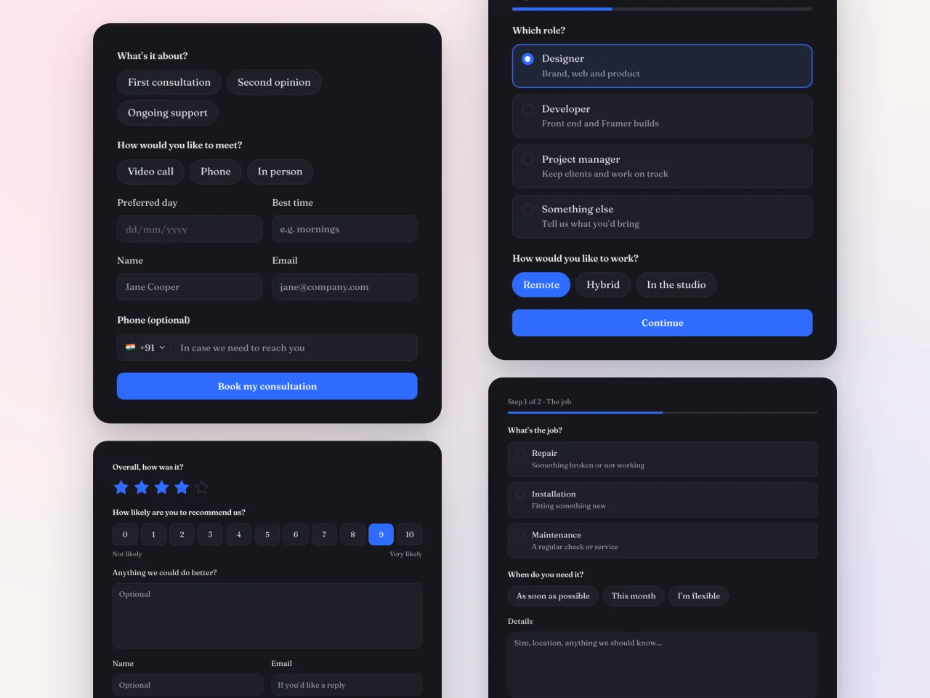Choose As soon as possible timing
The width and height of the screenshot is (930, 698).
pyautogui.click(x=553, y=596)
